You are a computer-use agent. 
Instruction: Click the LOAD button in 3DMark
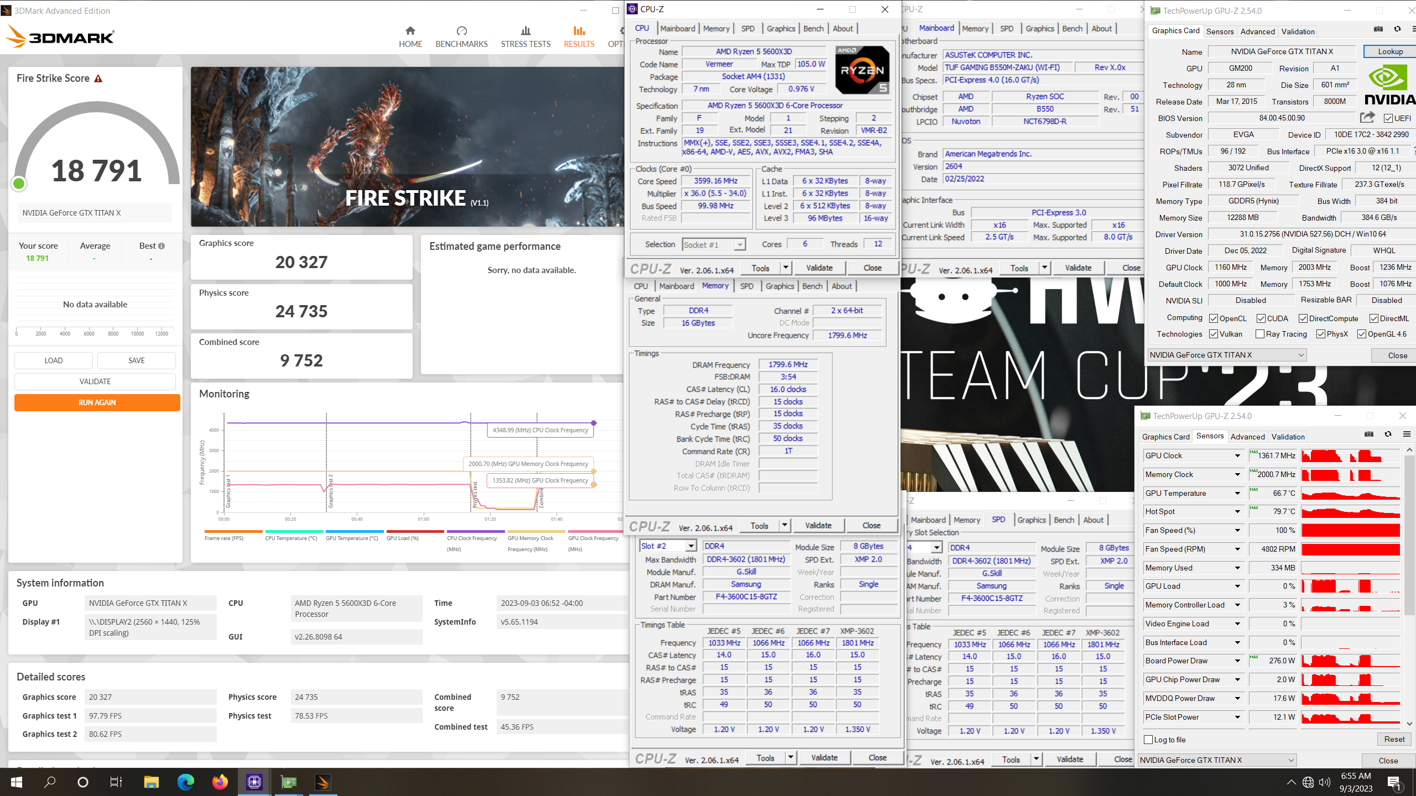click(54, 360)
